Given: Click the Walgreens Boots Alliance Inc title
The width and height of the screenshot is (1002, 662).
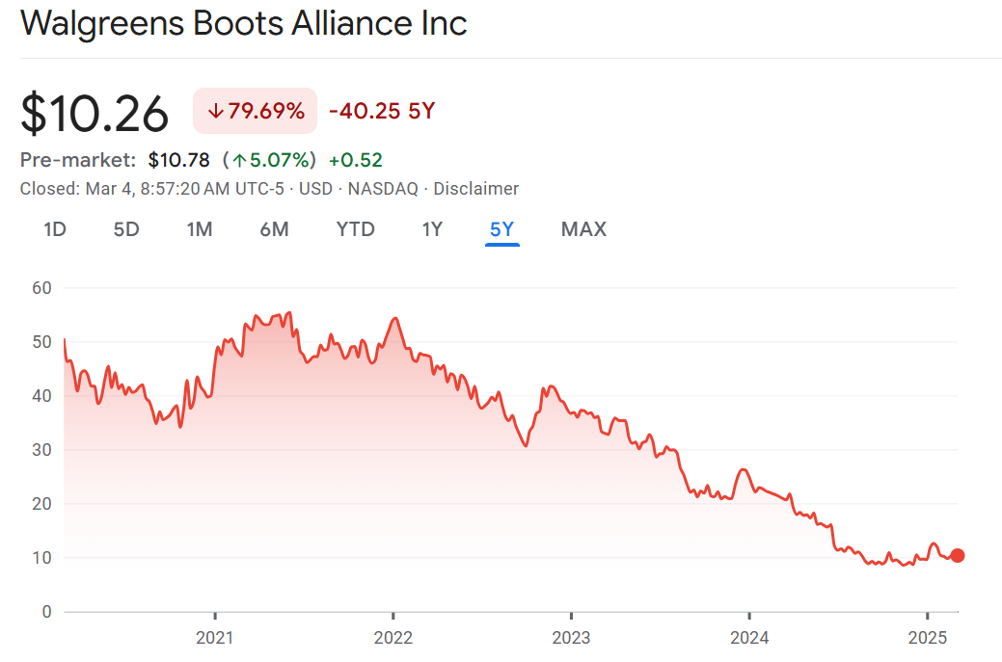Looking at the screenshot, I should pos(244,23).
